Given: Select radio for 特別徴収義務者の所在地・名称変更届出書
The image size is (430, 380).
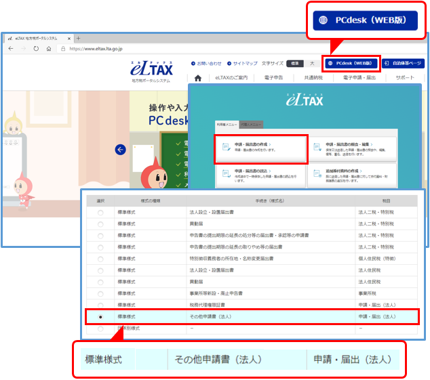Looking at the screenshot, I should click(100, 259).
